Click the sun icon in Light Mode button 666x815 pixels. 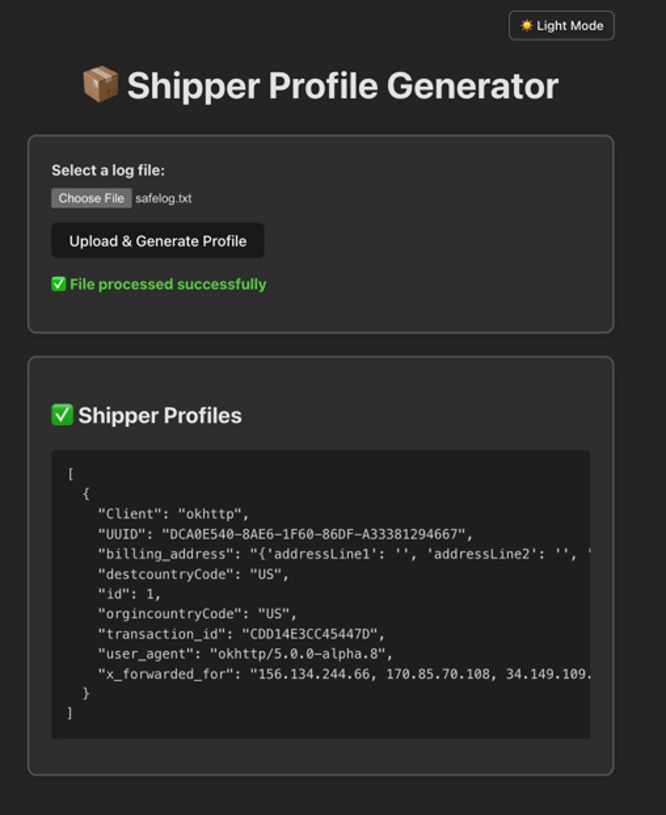click(526, 25)
